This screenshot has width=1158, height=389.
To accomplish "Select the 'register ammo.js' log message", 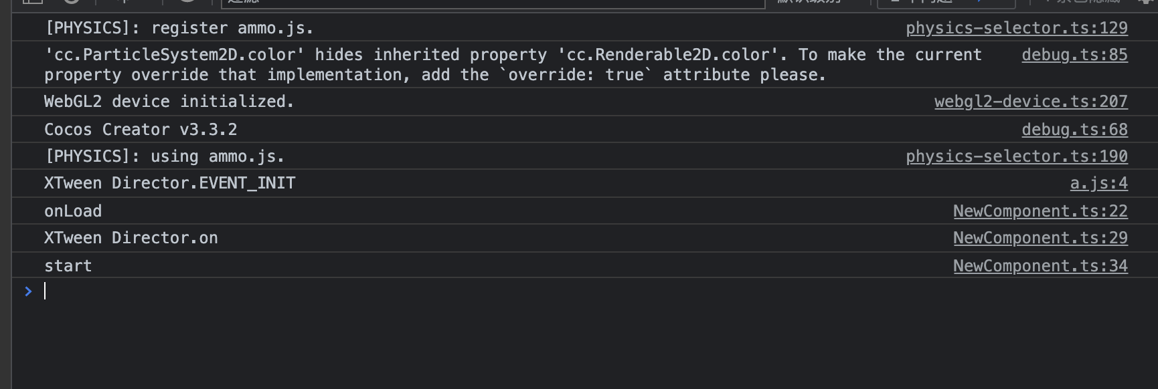I will (x=179, y=28).
